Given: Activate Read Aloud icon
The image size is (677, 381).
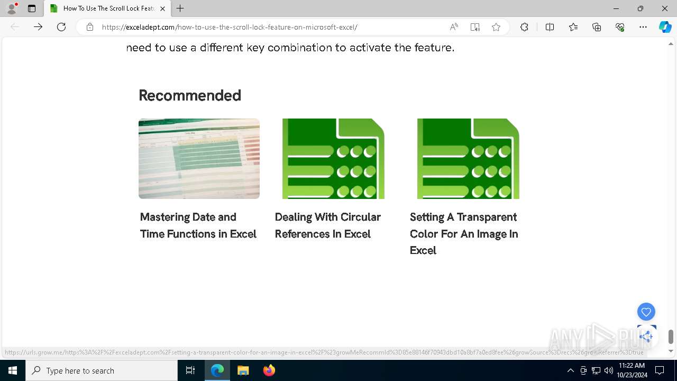Looking at the screenshot, I should tap(454, 27).
